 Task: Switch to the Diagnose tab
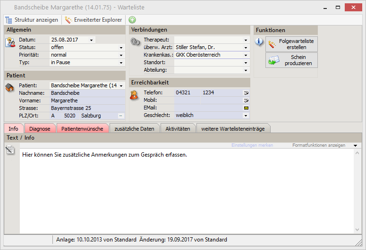coord(40,128)
